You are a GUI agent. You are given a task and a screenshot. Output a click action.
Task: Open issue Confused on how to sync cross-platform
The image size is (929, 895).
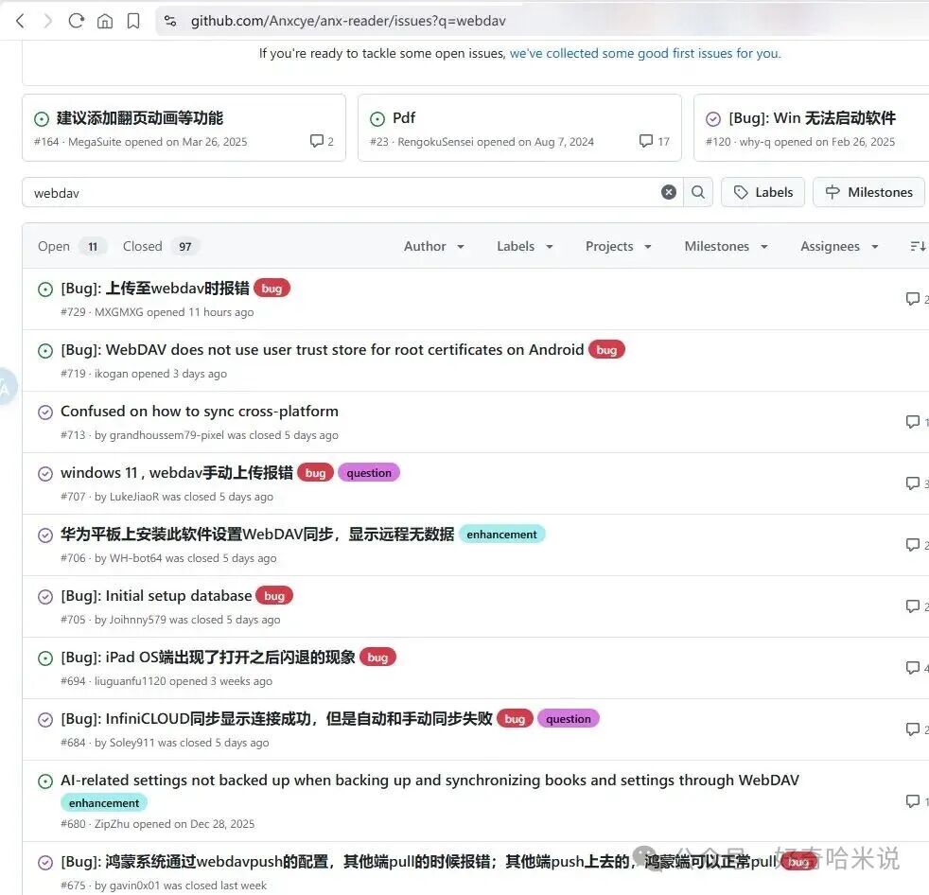pos(200,411)
